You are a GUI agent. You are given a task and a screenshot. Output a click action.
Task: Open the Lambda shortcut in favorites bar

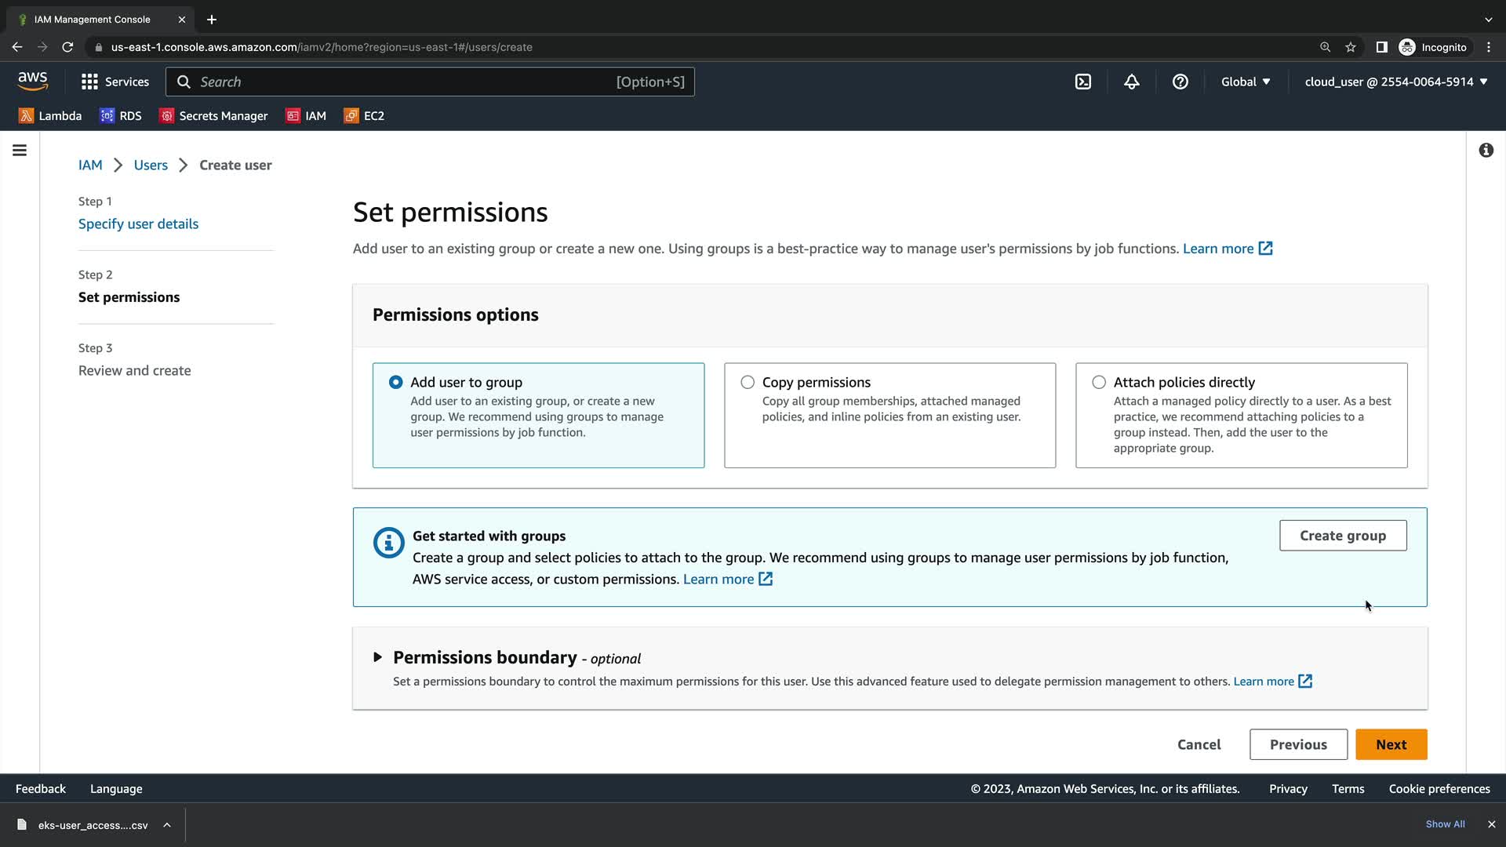tap(50, 115)
